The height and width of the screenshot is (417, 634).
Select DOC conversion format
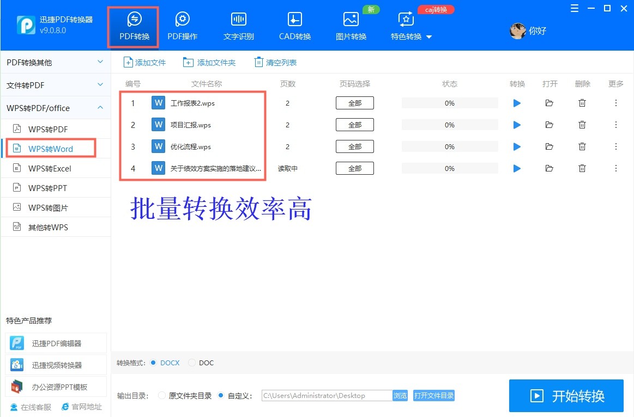(201, 363)
